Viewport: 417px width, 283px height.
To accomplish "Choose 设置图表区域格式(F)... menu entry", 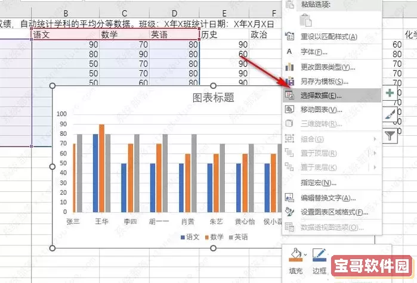I will coord(332,212).
